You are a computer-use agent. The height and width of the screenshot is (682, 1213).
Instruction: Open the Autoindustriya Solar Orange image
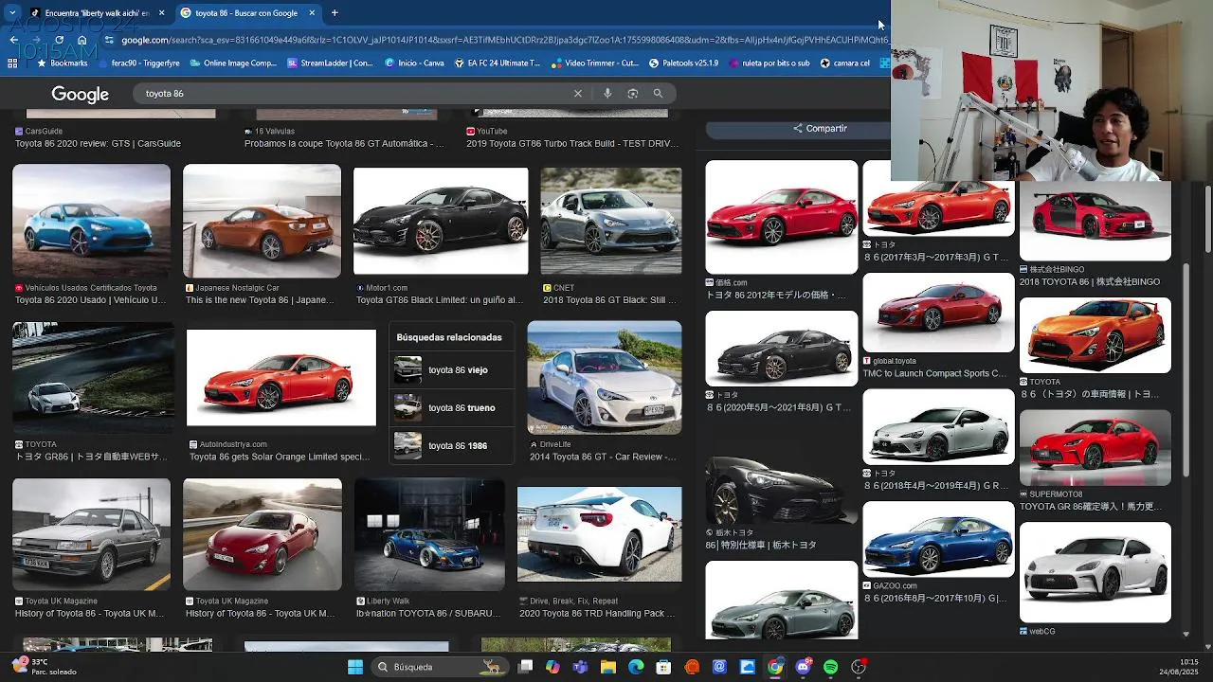tap(281, 377)
